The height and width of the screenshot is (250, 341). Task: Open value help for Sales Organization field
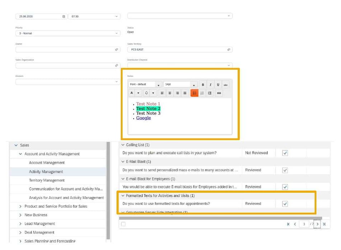tap(117, 65)
